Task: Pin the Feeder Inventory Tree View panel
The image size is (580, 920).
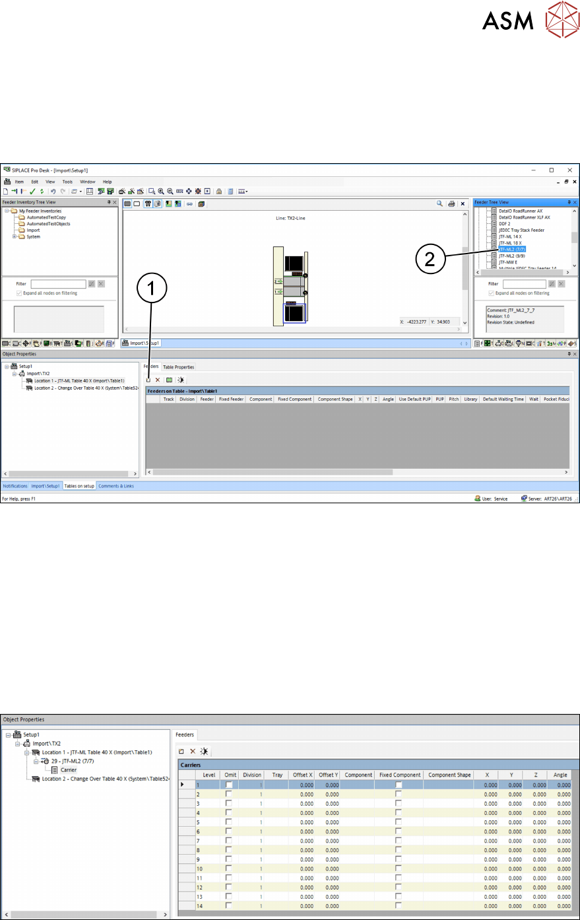Action: coord(109,202)
